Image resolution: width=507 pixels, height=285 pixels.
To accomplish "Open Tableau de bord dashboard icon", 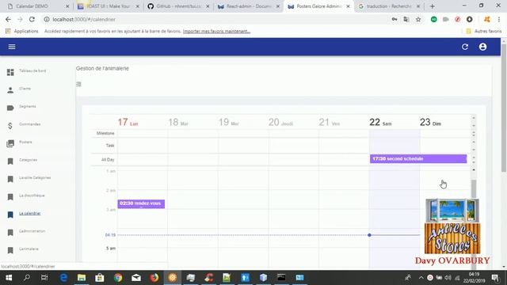I will [10, 72].
